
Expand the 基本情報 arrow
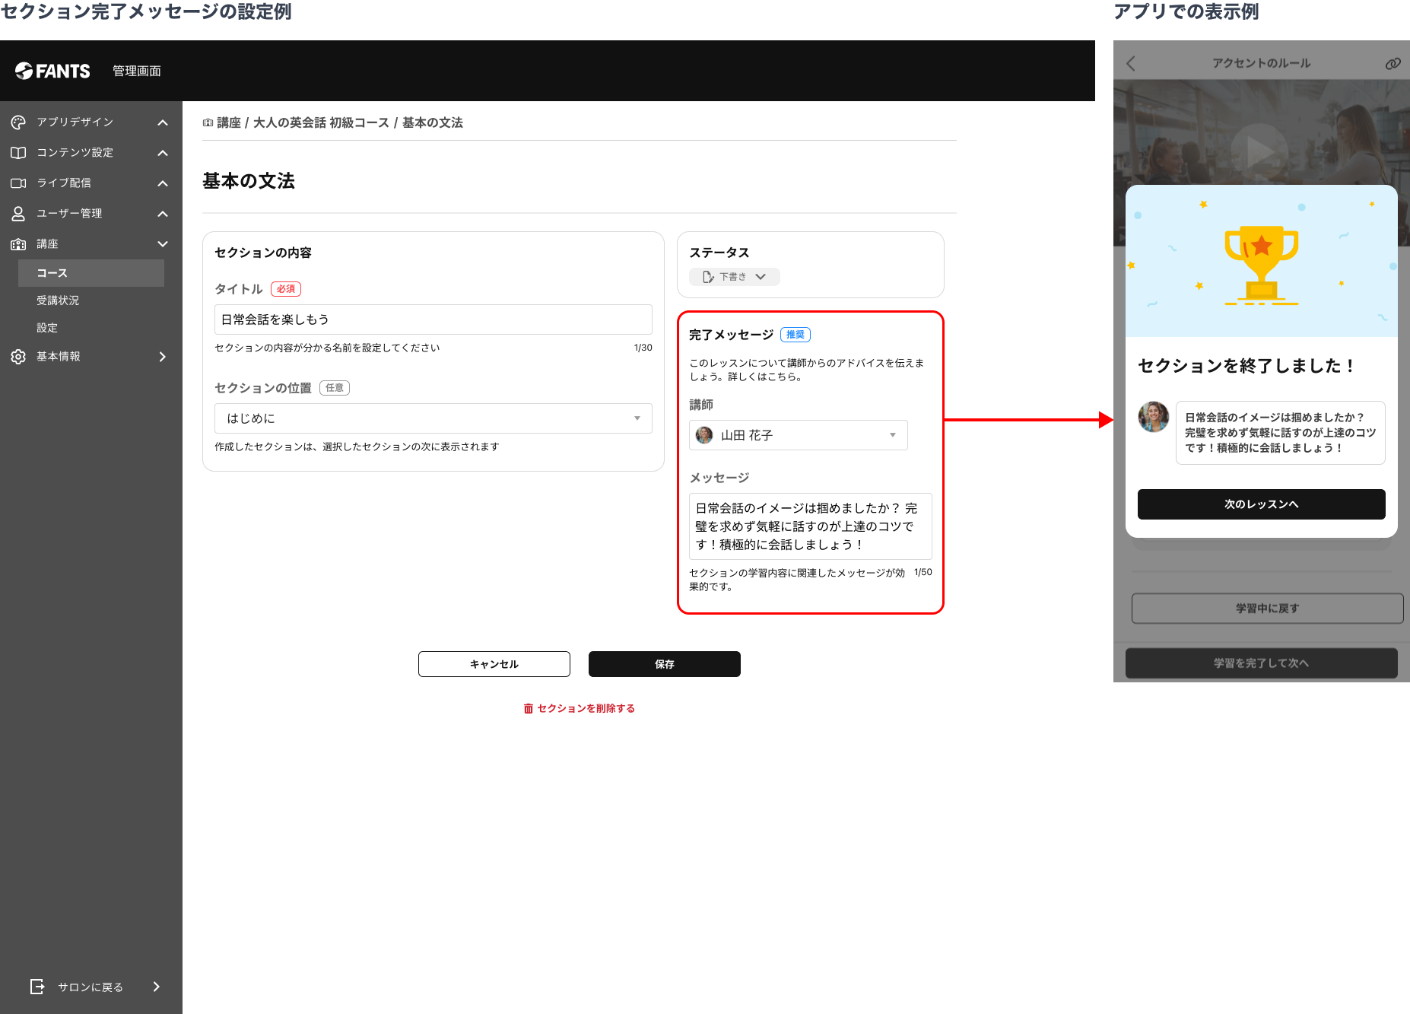pyautogui.click(x=163, y=356)
